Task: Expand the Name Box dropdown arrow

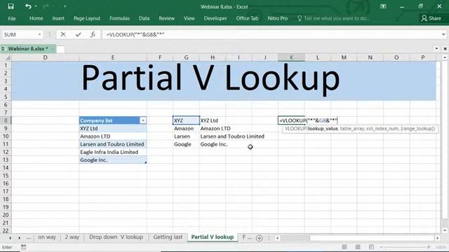Action: [x=39, y=34]
